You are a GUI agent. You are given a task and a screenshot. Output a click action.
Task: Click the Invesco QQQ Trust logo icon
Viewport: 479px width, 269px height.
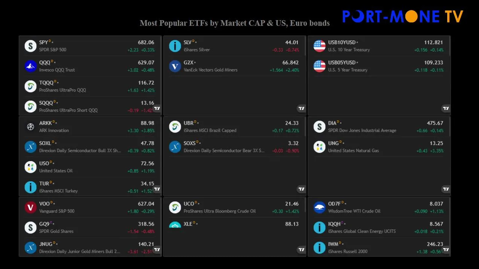tap(30, 66)
